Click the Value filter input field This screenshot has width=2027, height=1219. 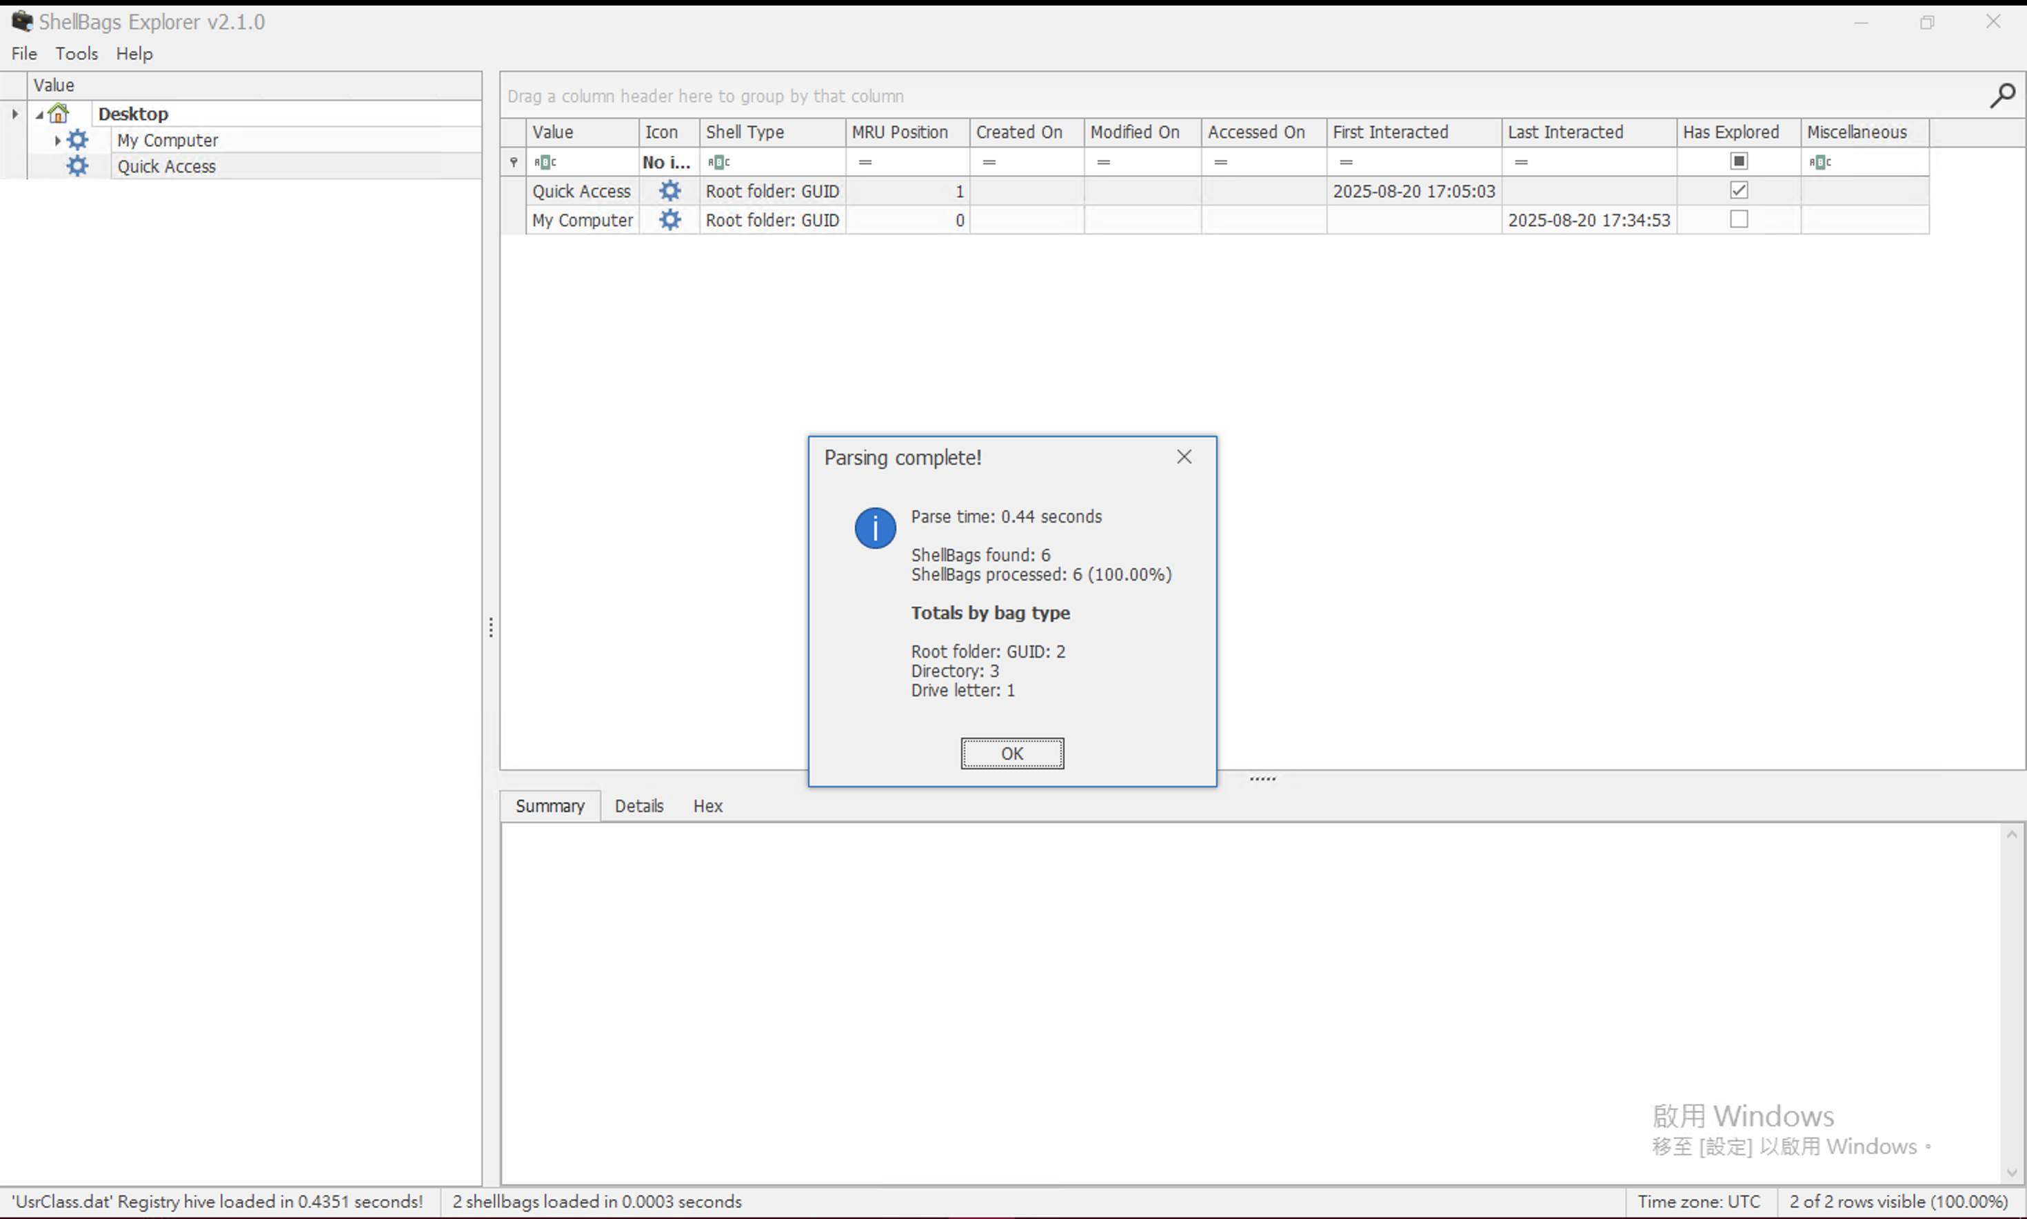click(x=592, y=162)
